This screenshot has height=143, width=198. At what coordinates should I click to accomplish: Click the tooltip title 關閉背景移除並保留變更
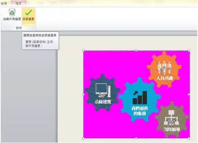click(x=40, y=35)
